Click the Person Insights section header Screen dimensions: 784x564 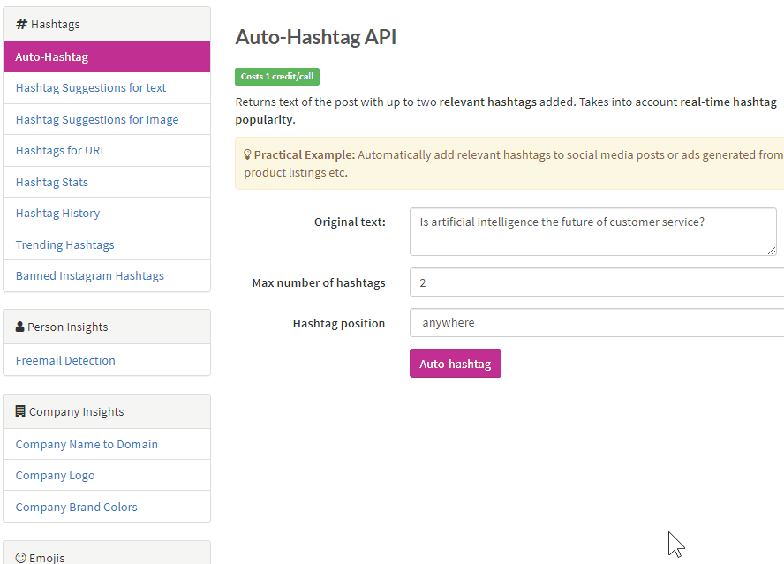(107, 327)
